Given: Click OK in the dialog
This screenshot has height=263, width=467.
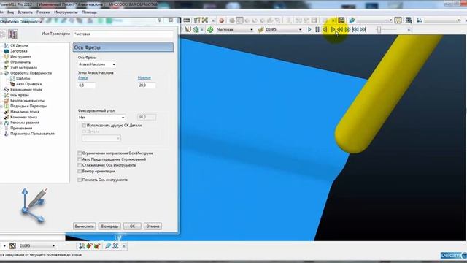Looking at the screenshot, I should pos(132,226).
